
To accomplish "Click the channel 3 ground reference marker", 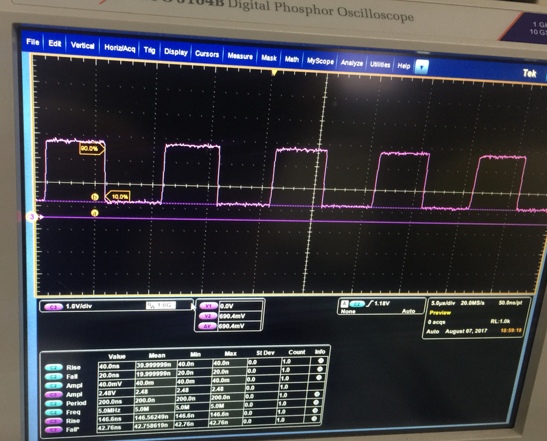I will 32,217.
